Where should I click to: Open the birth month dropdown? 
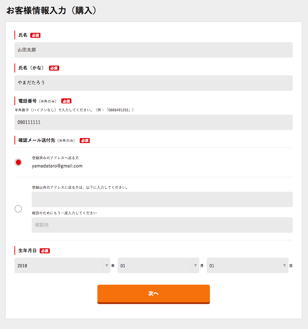click(x=158, y=266)
